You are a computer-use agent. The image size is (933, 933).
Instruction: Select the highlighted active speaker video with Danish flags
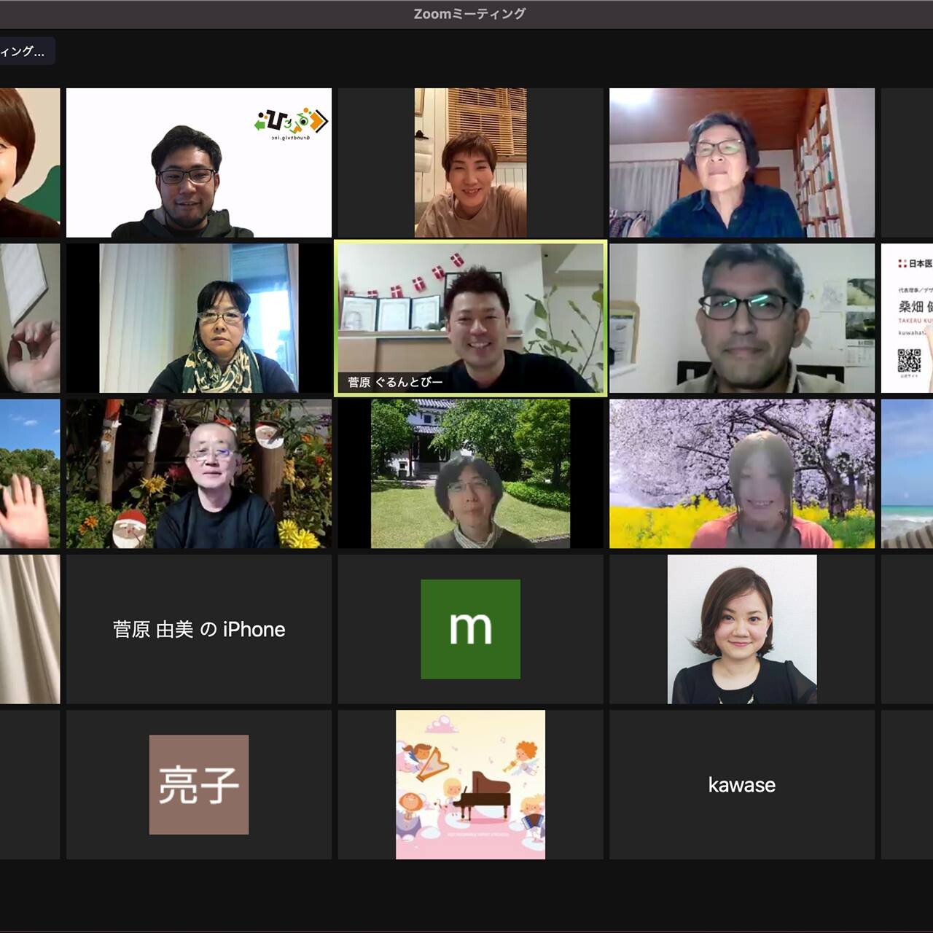click(x=470, y=318)
